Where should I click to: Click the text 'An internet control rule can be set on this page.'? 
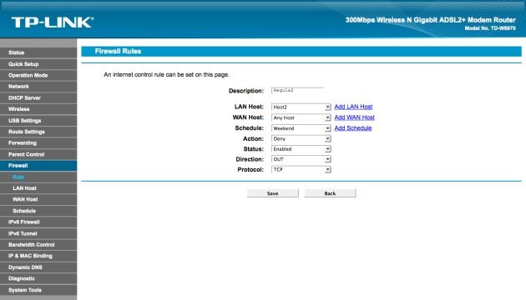coord(166,75)
